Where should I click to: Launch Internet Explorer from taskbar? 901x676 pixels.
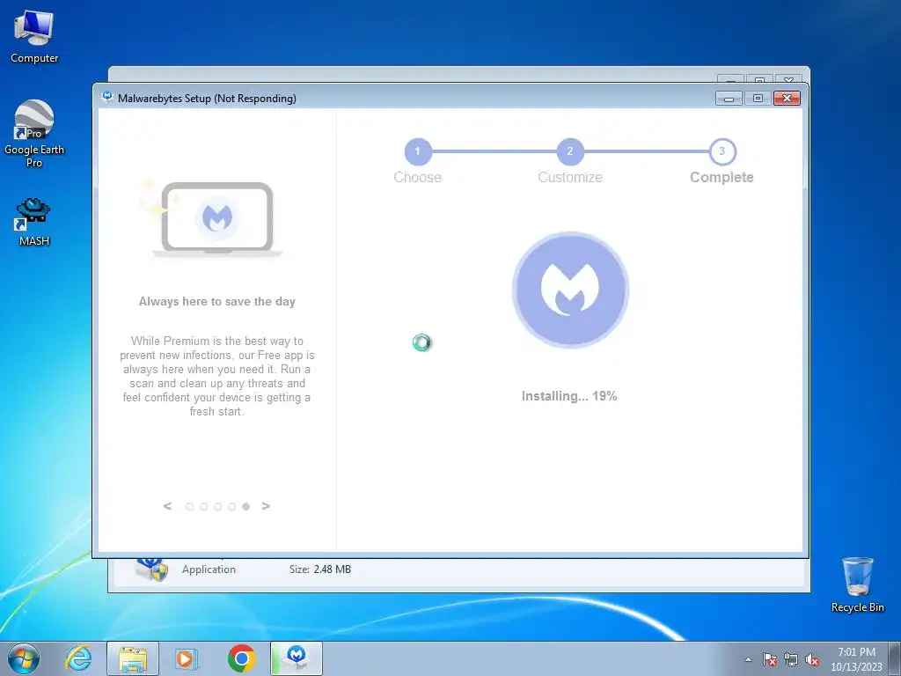pyautogui.click(x=78, y=658)
